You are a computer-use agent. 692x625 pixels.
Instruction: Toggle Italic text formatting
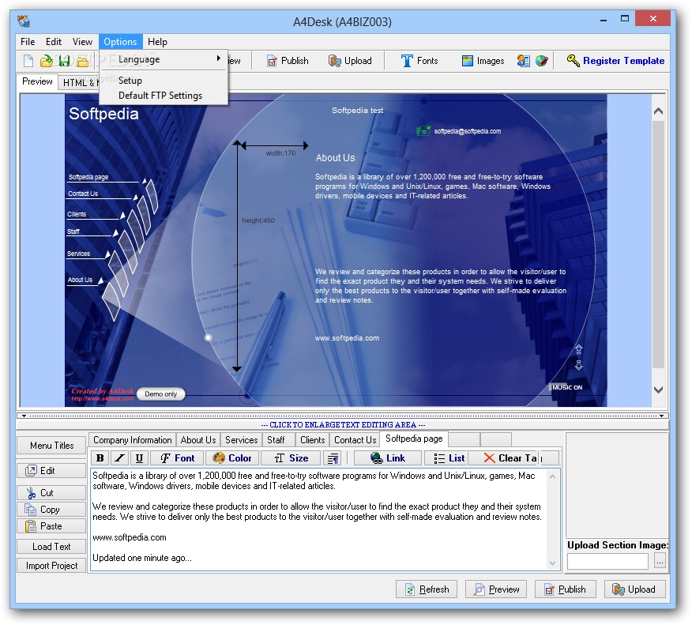119,458
